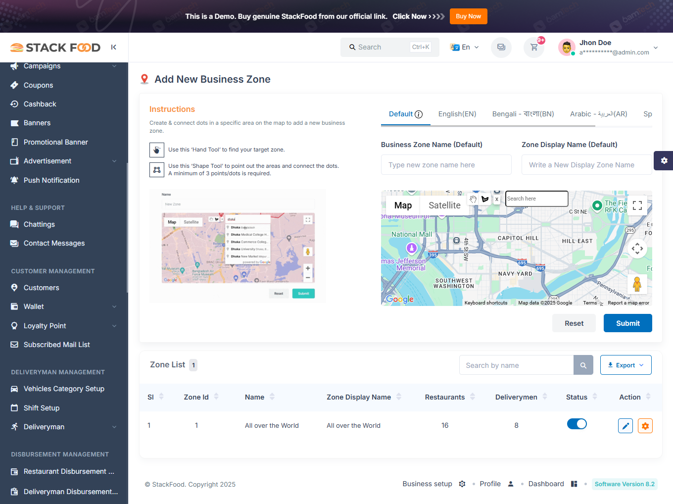Viewport: 673px width, 504px height.
Task: Click the map drawing X clear button
Action: click(x=497, y=199)
